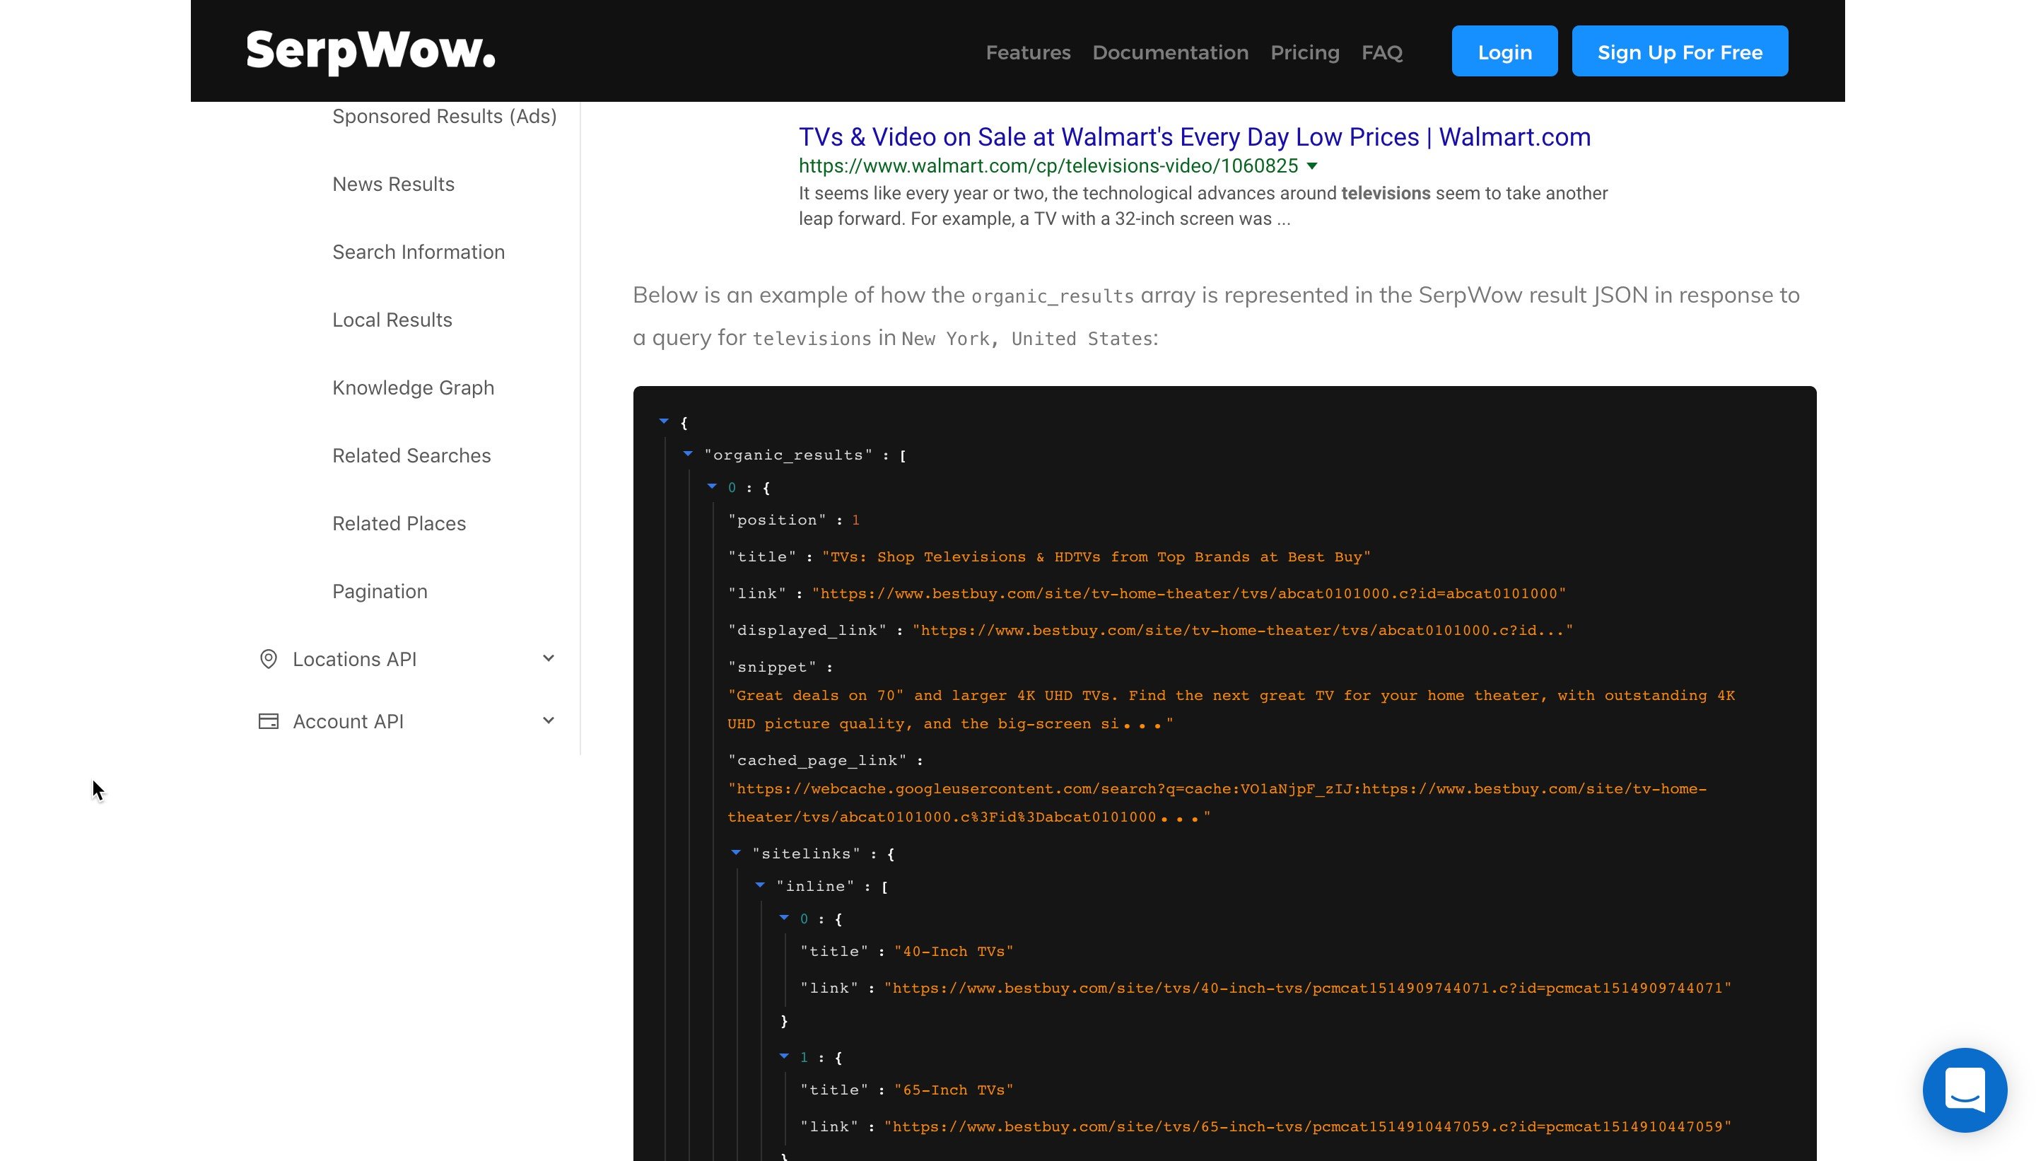Open Sponsored Results (Ads) in sidebar
Screen dimensions: 2036x1161
[444, 117]
